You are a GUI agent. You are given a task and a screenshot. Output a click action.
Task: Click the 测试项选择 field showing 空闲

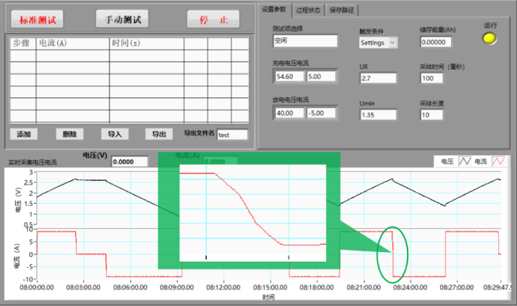click(x=305, y=41)
